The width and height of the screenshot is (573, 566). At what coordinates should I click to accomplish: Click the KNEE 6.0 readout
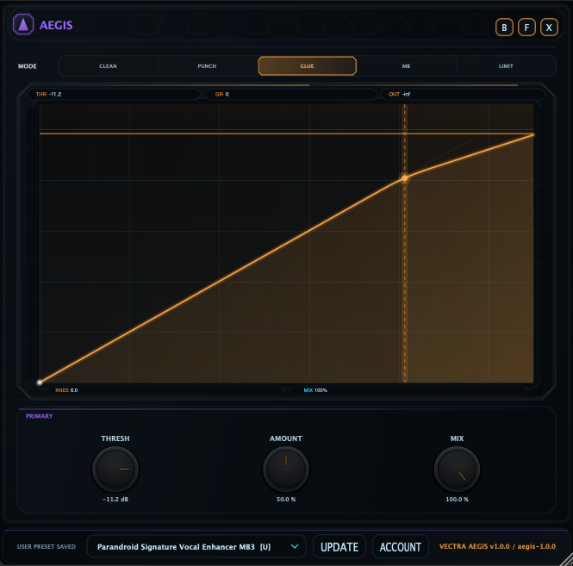[x=165, y=390]
